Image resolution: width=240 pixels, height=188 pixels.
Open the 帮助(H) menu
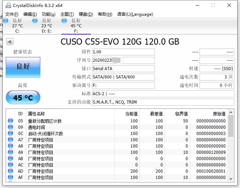tap(105, 14)
